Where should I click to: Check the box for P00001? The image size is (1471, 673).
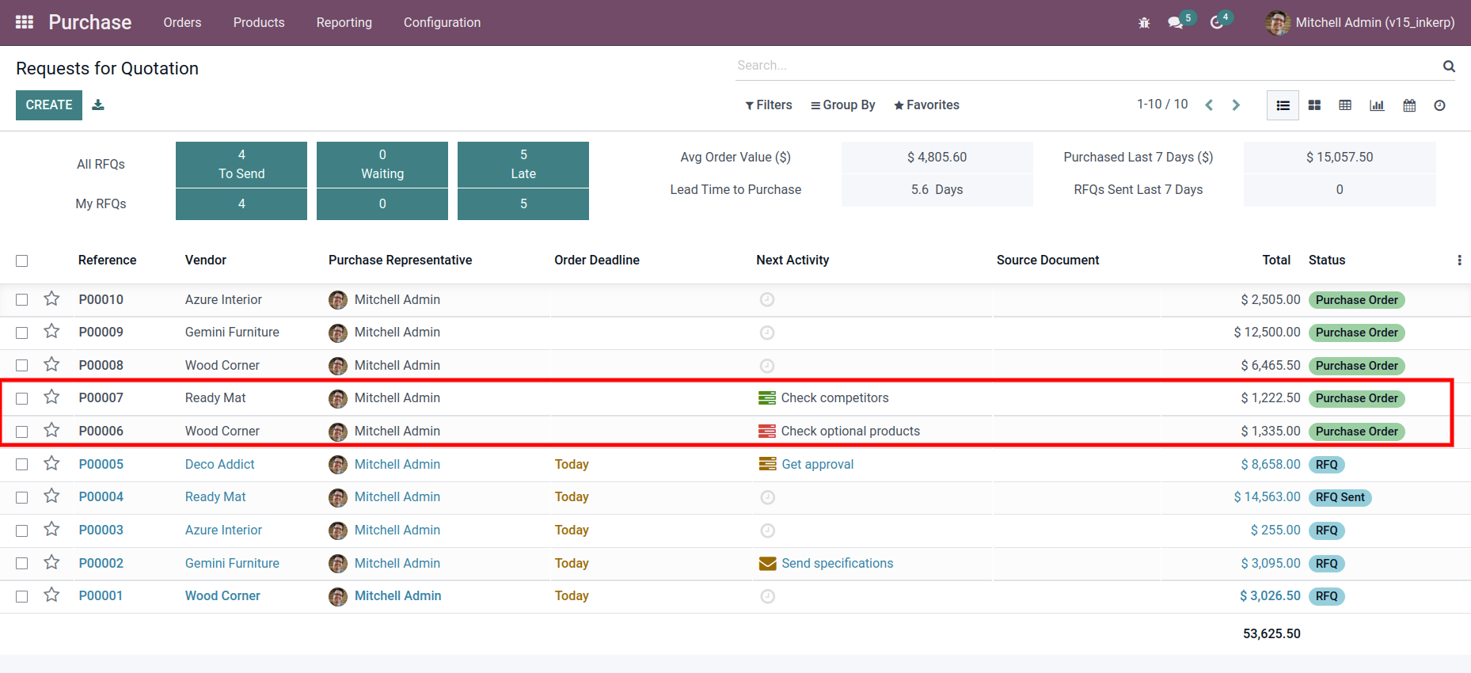tap(22, 596)
